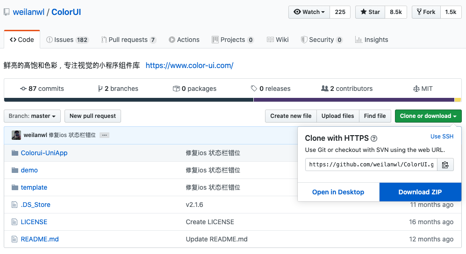This screenshot has height=254, width=466.
Task: Click Download ZIP
Action: coord(420,192)
